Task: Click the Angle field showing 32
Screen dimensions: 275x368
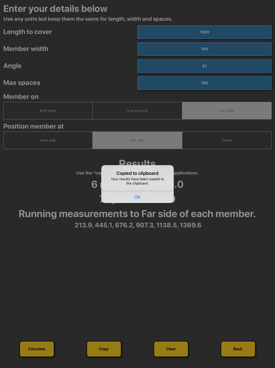Action: pyautogui.click(x=204, y=66)
